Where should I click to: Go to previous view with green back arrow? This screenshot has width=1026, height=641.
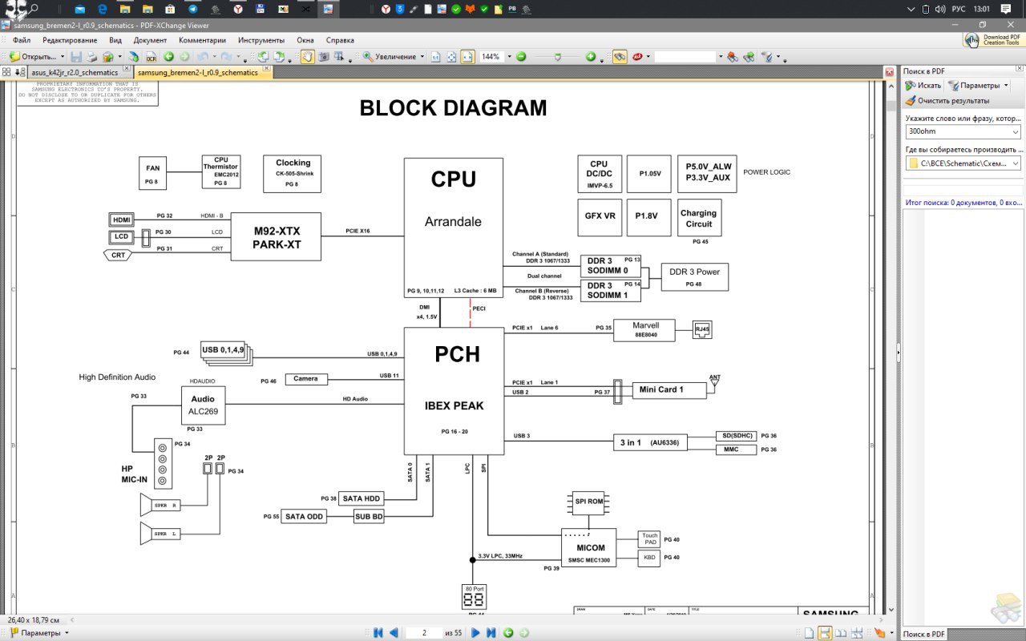(169, 57)
